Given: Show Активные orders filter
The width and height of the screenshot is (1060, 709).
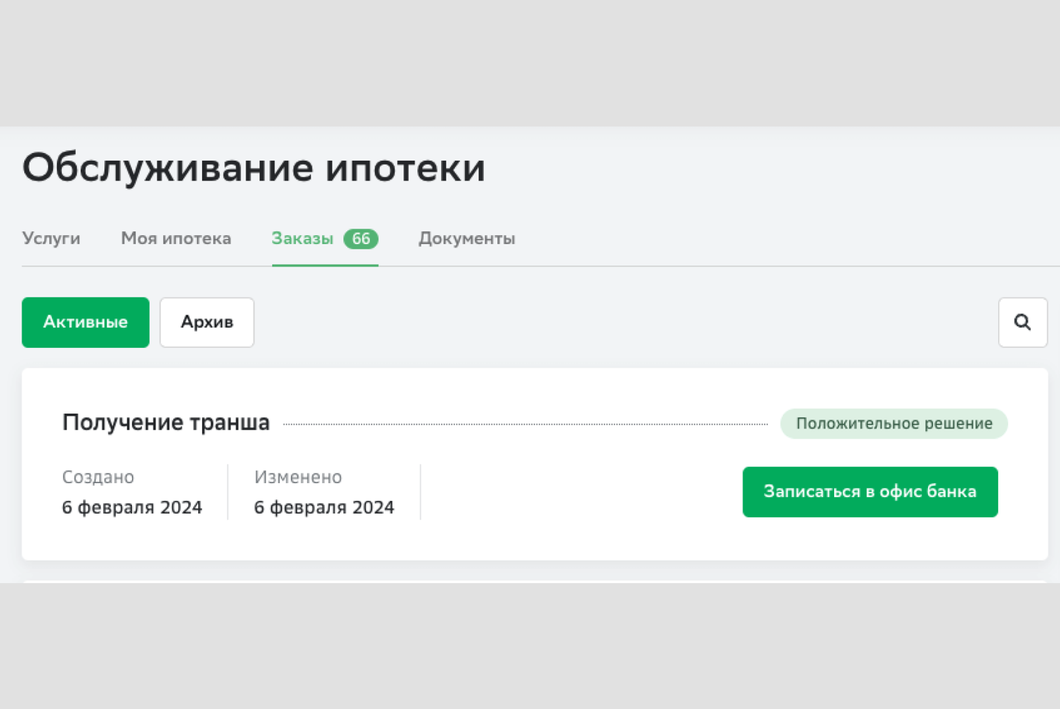Looking at the screenshot, I should coord(85,322).
